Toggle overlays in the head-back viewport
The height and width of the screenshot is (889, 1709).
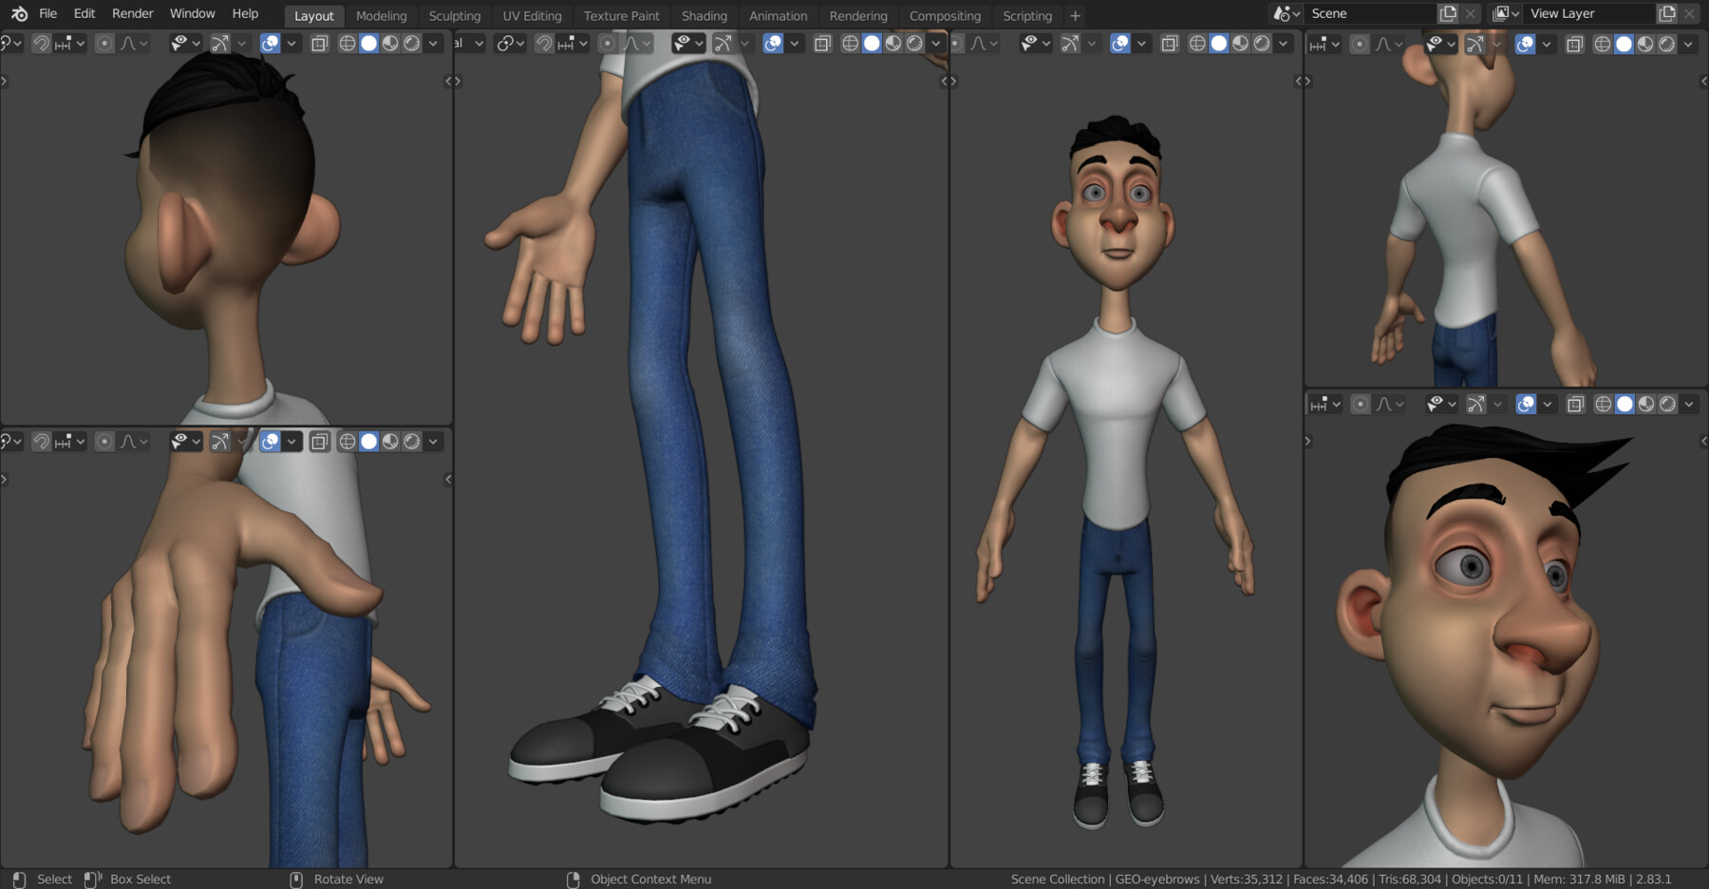point(271,44)
